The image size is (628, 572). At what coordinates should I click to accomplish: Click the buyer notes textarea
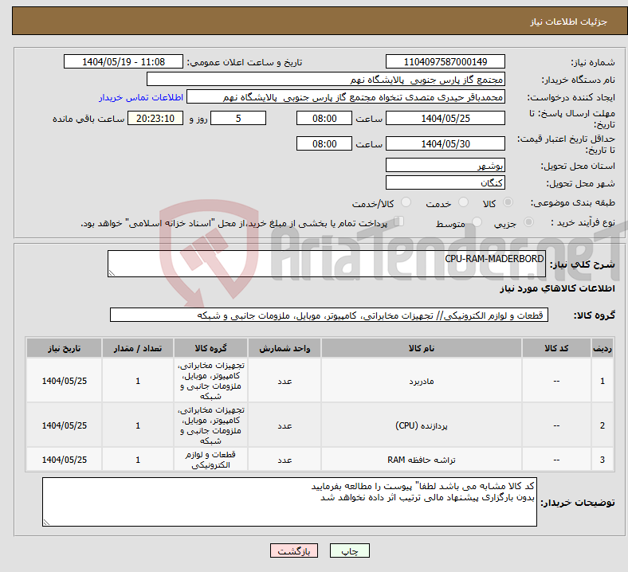click(x=289, y=502)
